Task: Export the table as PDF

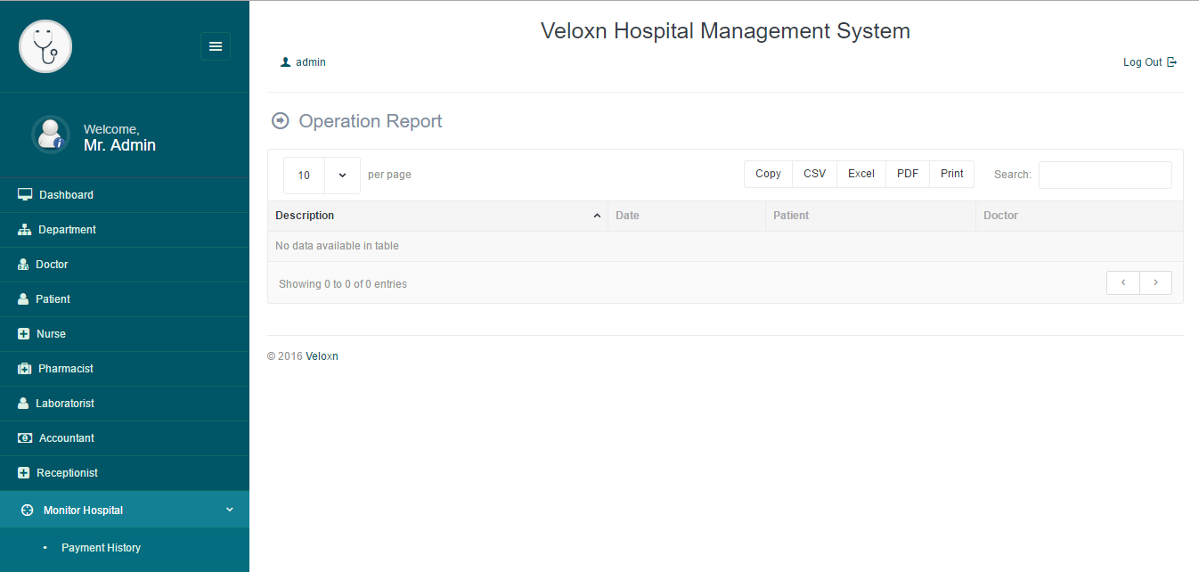Action: 907,174
